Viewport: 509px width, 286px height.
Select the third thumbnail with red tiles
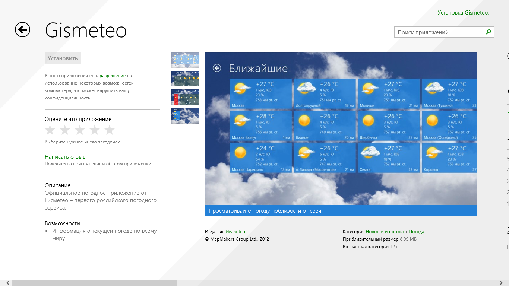pyautogui.click(x=185, y=97)
